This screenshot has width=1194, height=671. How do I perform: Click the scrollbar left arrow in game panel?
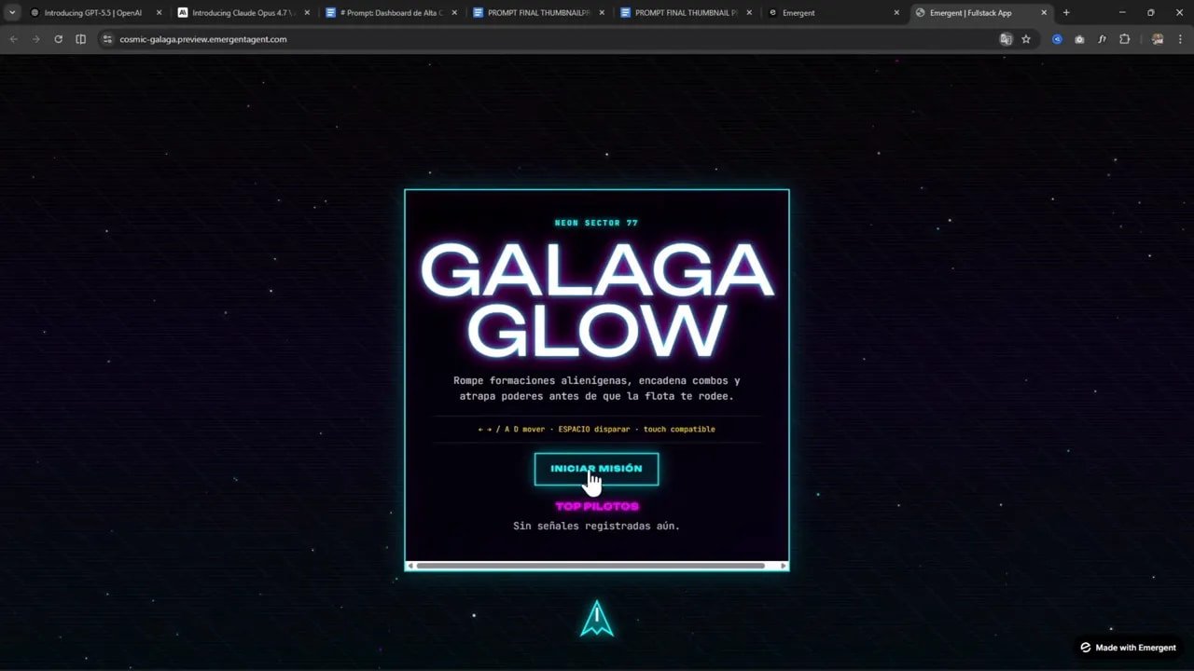tap(410, 566)
